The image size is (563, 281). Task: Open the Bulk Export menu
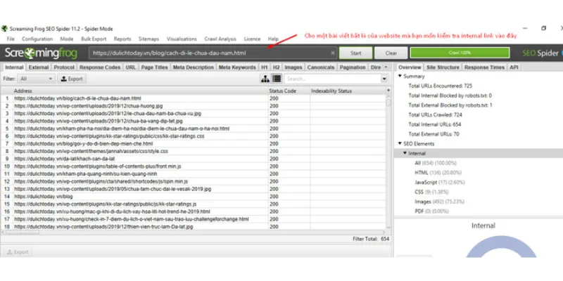tap(94, 39)
